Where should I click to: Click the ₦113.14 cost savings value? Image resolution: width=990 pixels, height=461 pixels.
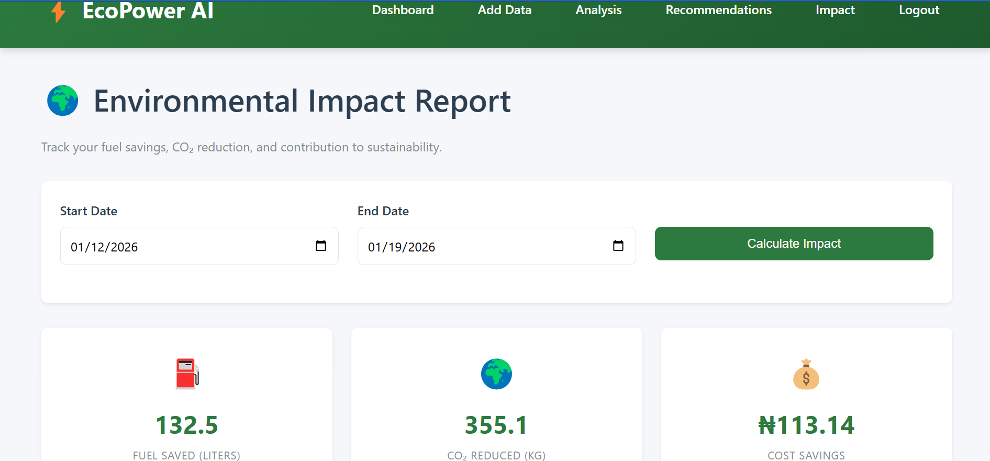pos(806,425)
